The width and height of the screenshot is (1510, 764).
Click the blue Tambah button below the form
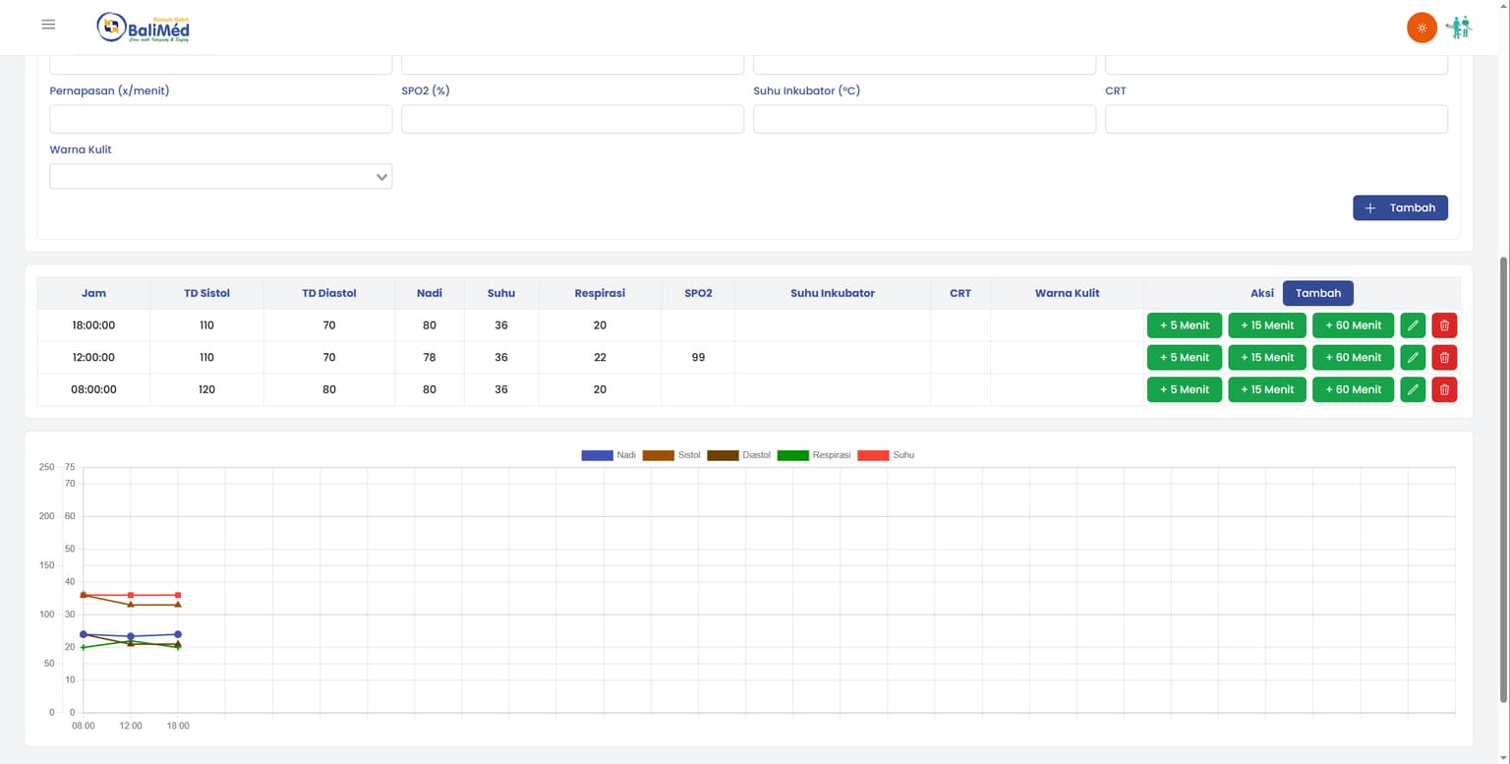1400,207
